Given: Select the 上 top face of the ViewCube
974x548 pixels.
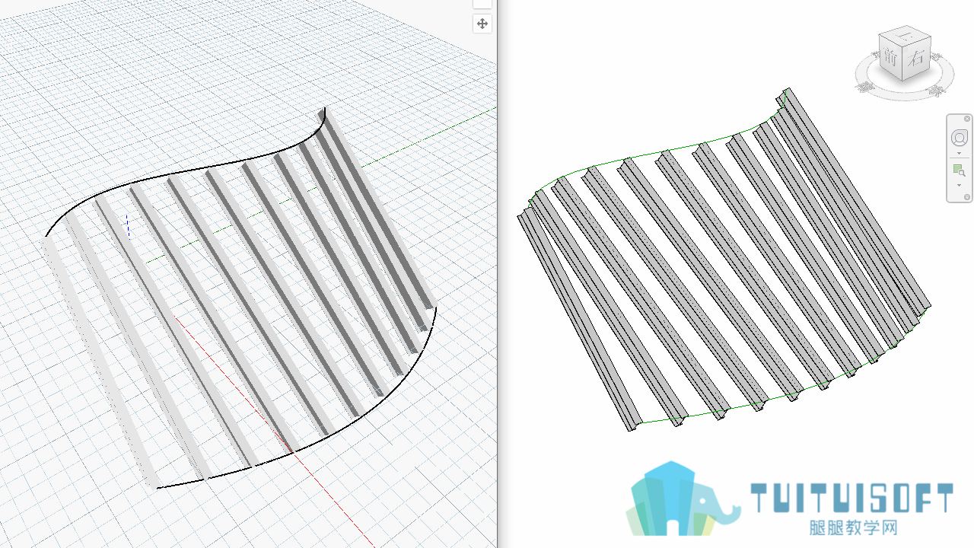Looking at the screenshot, I should click(x=906, y=35).
